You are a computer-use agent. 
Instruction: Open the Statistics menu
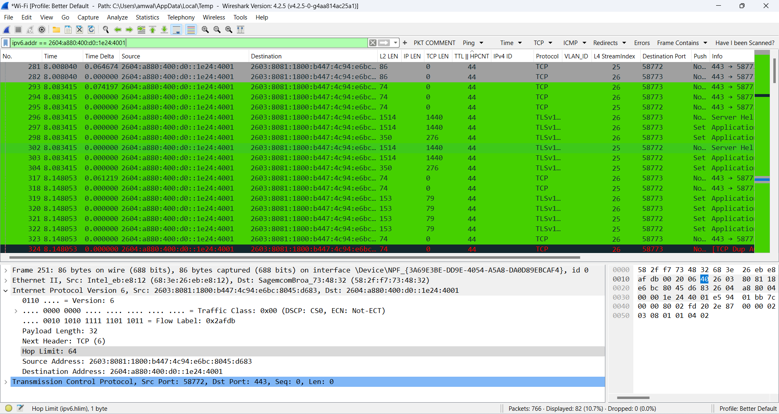pos(147,17)
